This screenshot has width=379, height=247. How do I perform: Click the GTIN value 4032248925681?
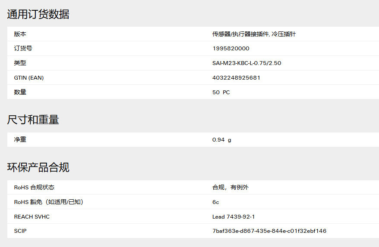[236, 77]
